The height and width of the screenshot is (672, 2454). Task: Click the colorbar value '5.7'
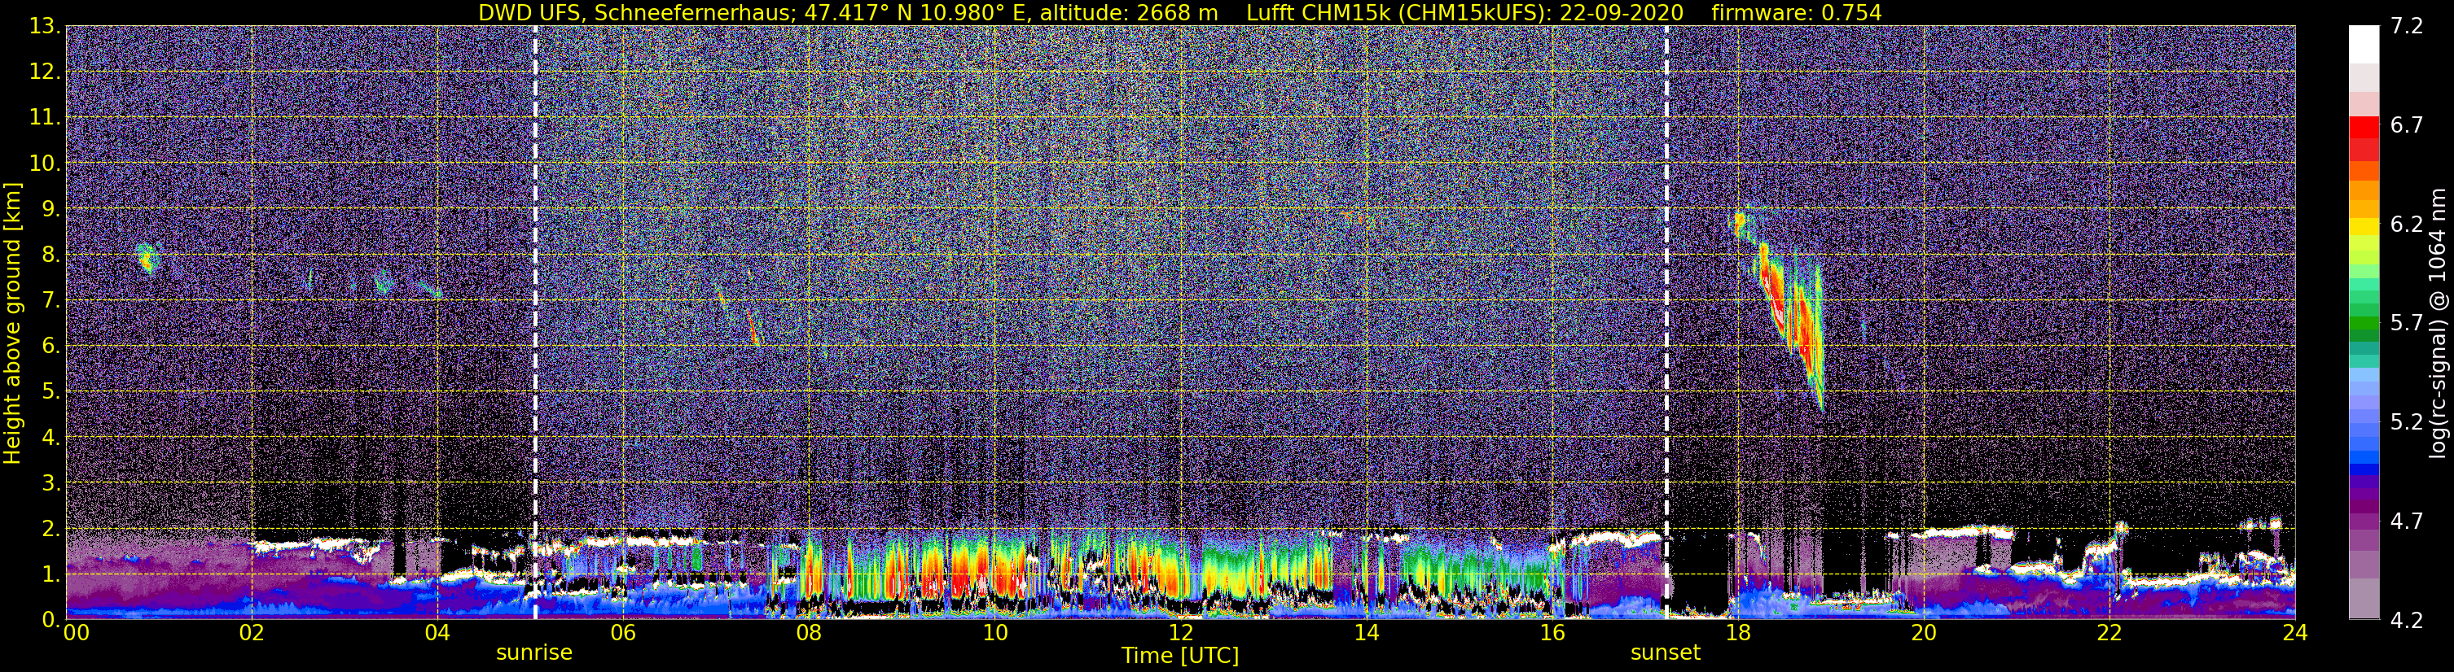2407,324
